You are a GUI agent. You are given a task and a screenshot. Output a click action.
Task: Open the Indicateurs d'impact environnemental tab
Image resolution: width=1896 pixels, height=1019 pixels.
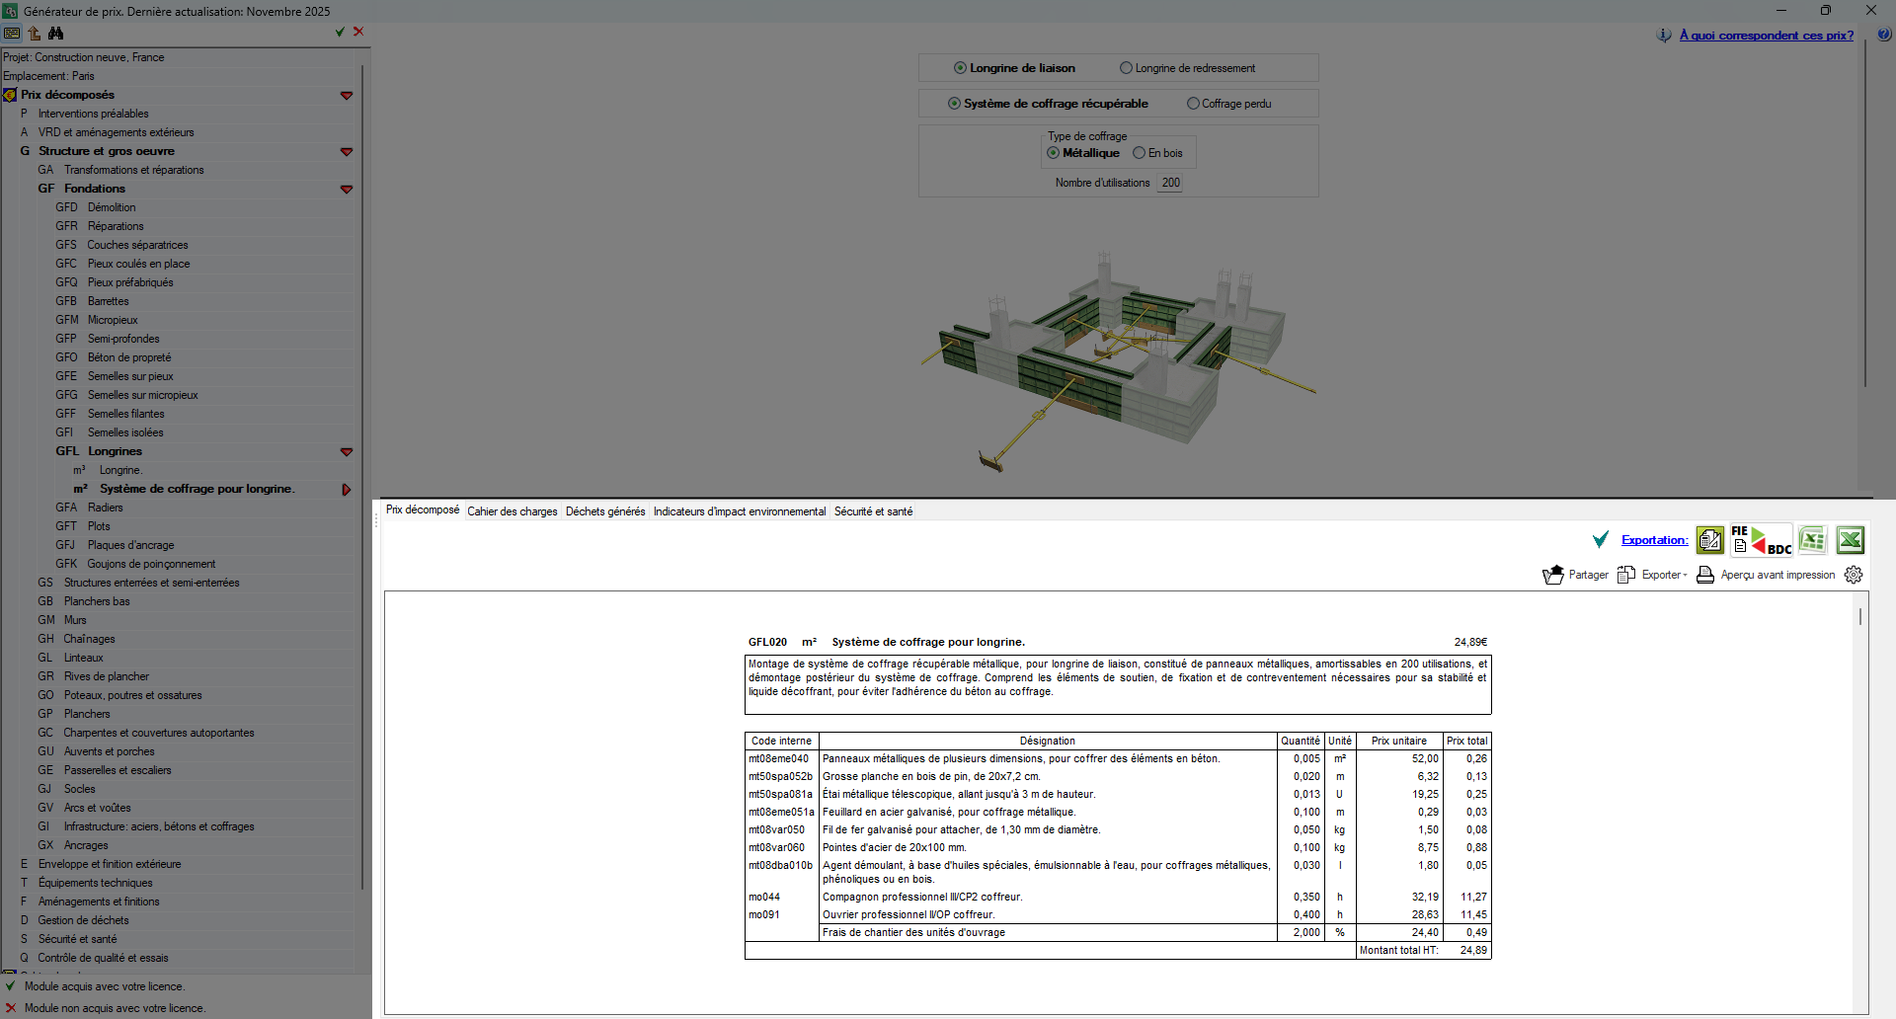click(x=740, y=511)
